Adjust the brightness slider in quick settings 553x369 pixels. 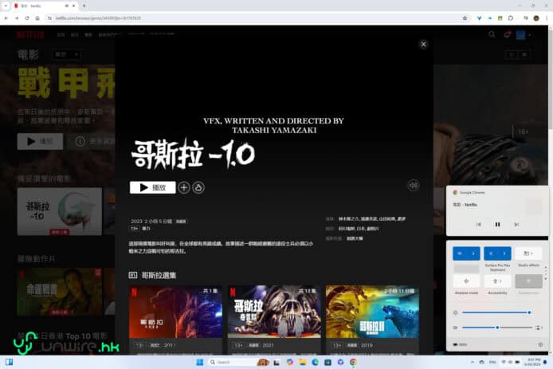click(x=494, y=312)
